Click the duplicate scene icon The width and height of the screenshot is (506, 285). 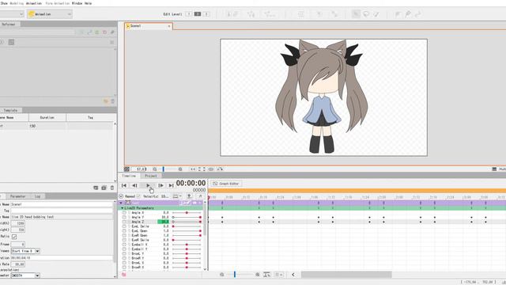[x=104, y=188]
